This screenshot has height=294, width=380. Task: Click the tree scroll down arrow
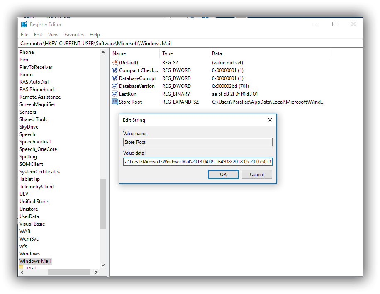tap(103, 265)
